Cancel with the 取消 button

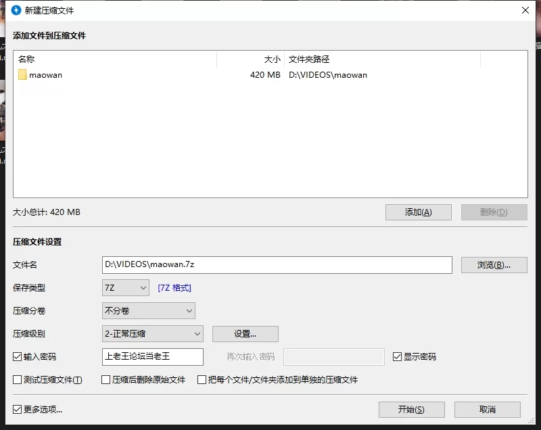pyautogui.click(x=488, y=409)
